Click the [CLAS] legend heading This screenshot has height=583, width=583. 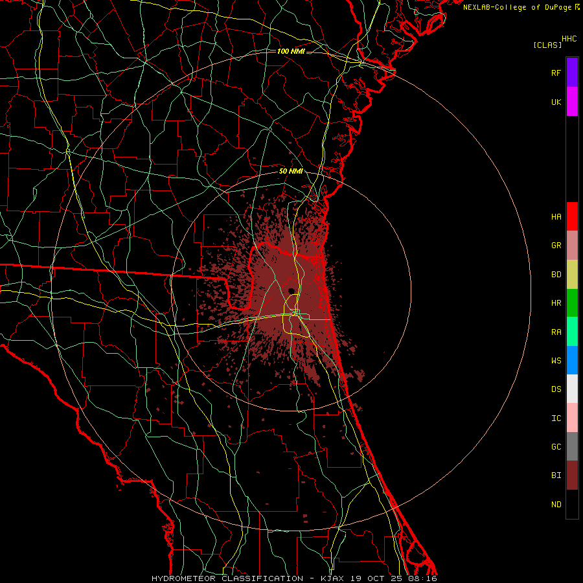(x=547, y=45)
